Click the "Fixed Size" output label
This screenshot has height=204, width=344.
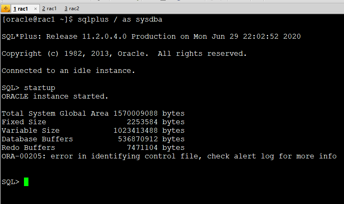(24, 122)
